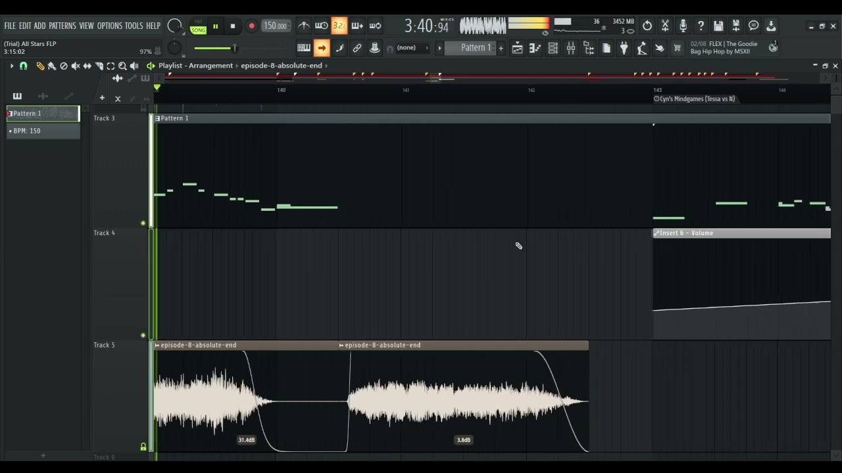Switch Pat/Song mode toggle

tap(198, 27)
